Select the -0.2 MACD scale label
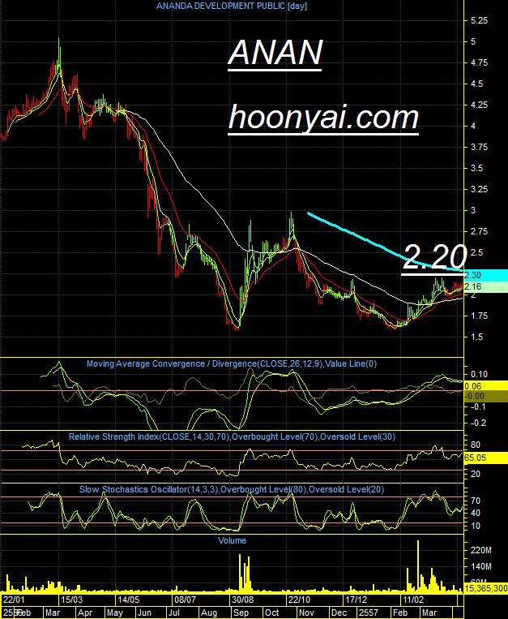This screenshot has width=508, height=619. click(477, 423)
